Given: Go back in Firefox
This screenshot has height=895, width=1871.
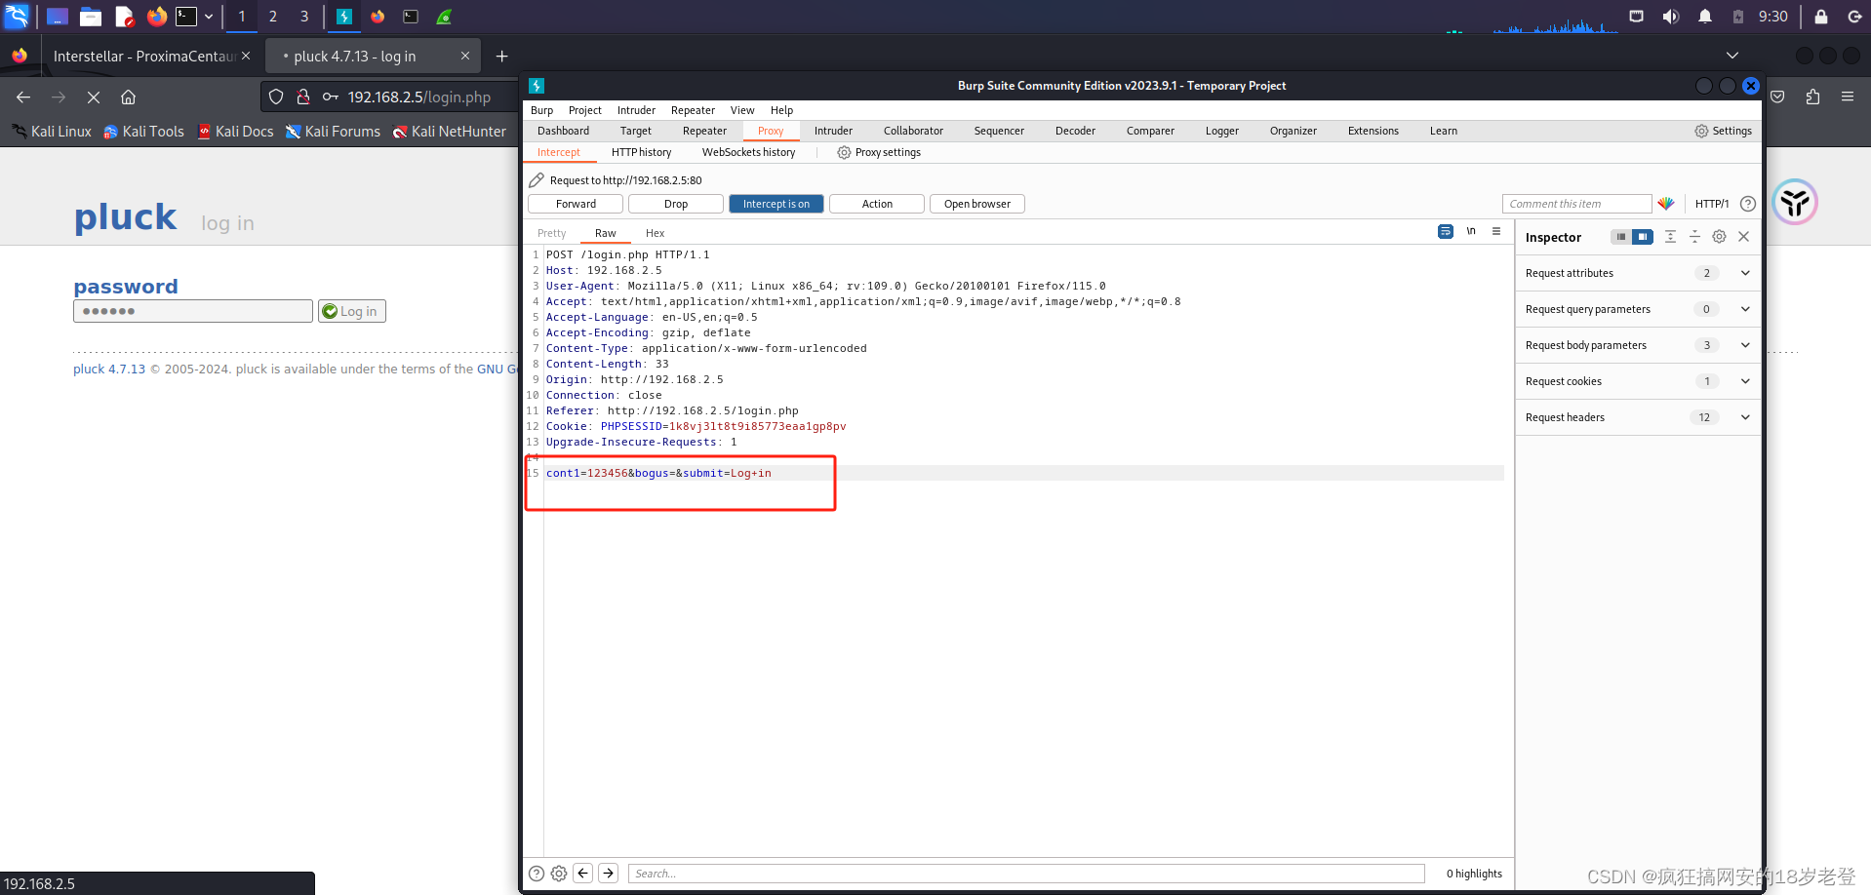Looking at the screenshot, I should (23, 97).
